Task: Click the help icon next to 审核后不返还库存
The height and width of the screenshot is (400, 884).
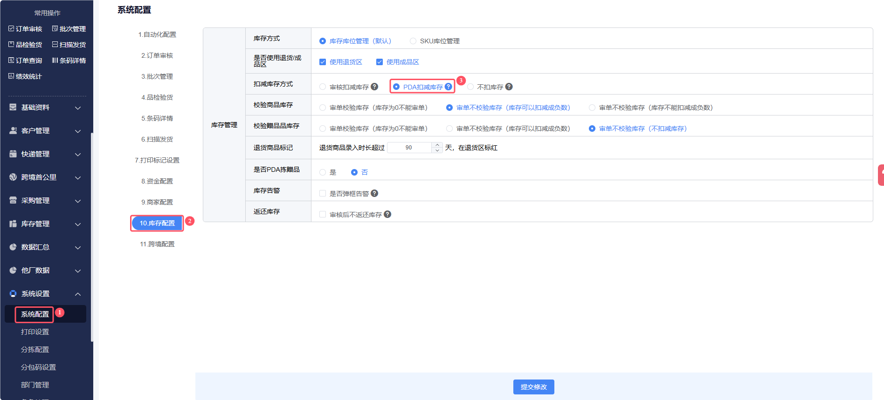Action: click(x=387, y=214)
